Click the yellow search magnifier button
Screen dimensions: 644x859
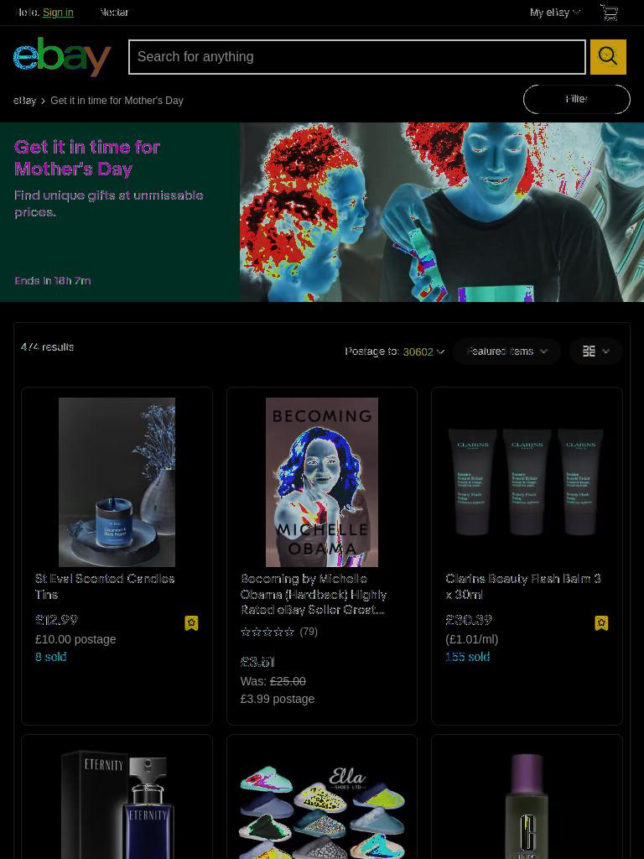click(x=608, y=56)
